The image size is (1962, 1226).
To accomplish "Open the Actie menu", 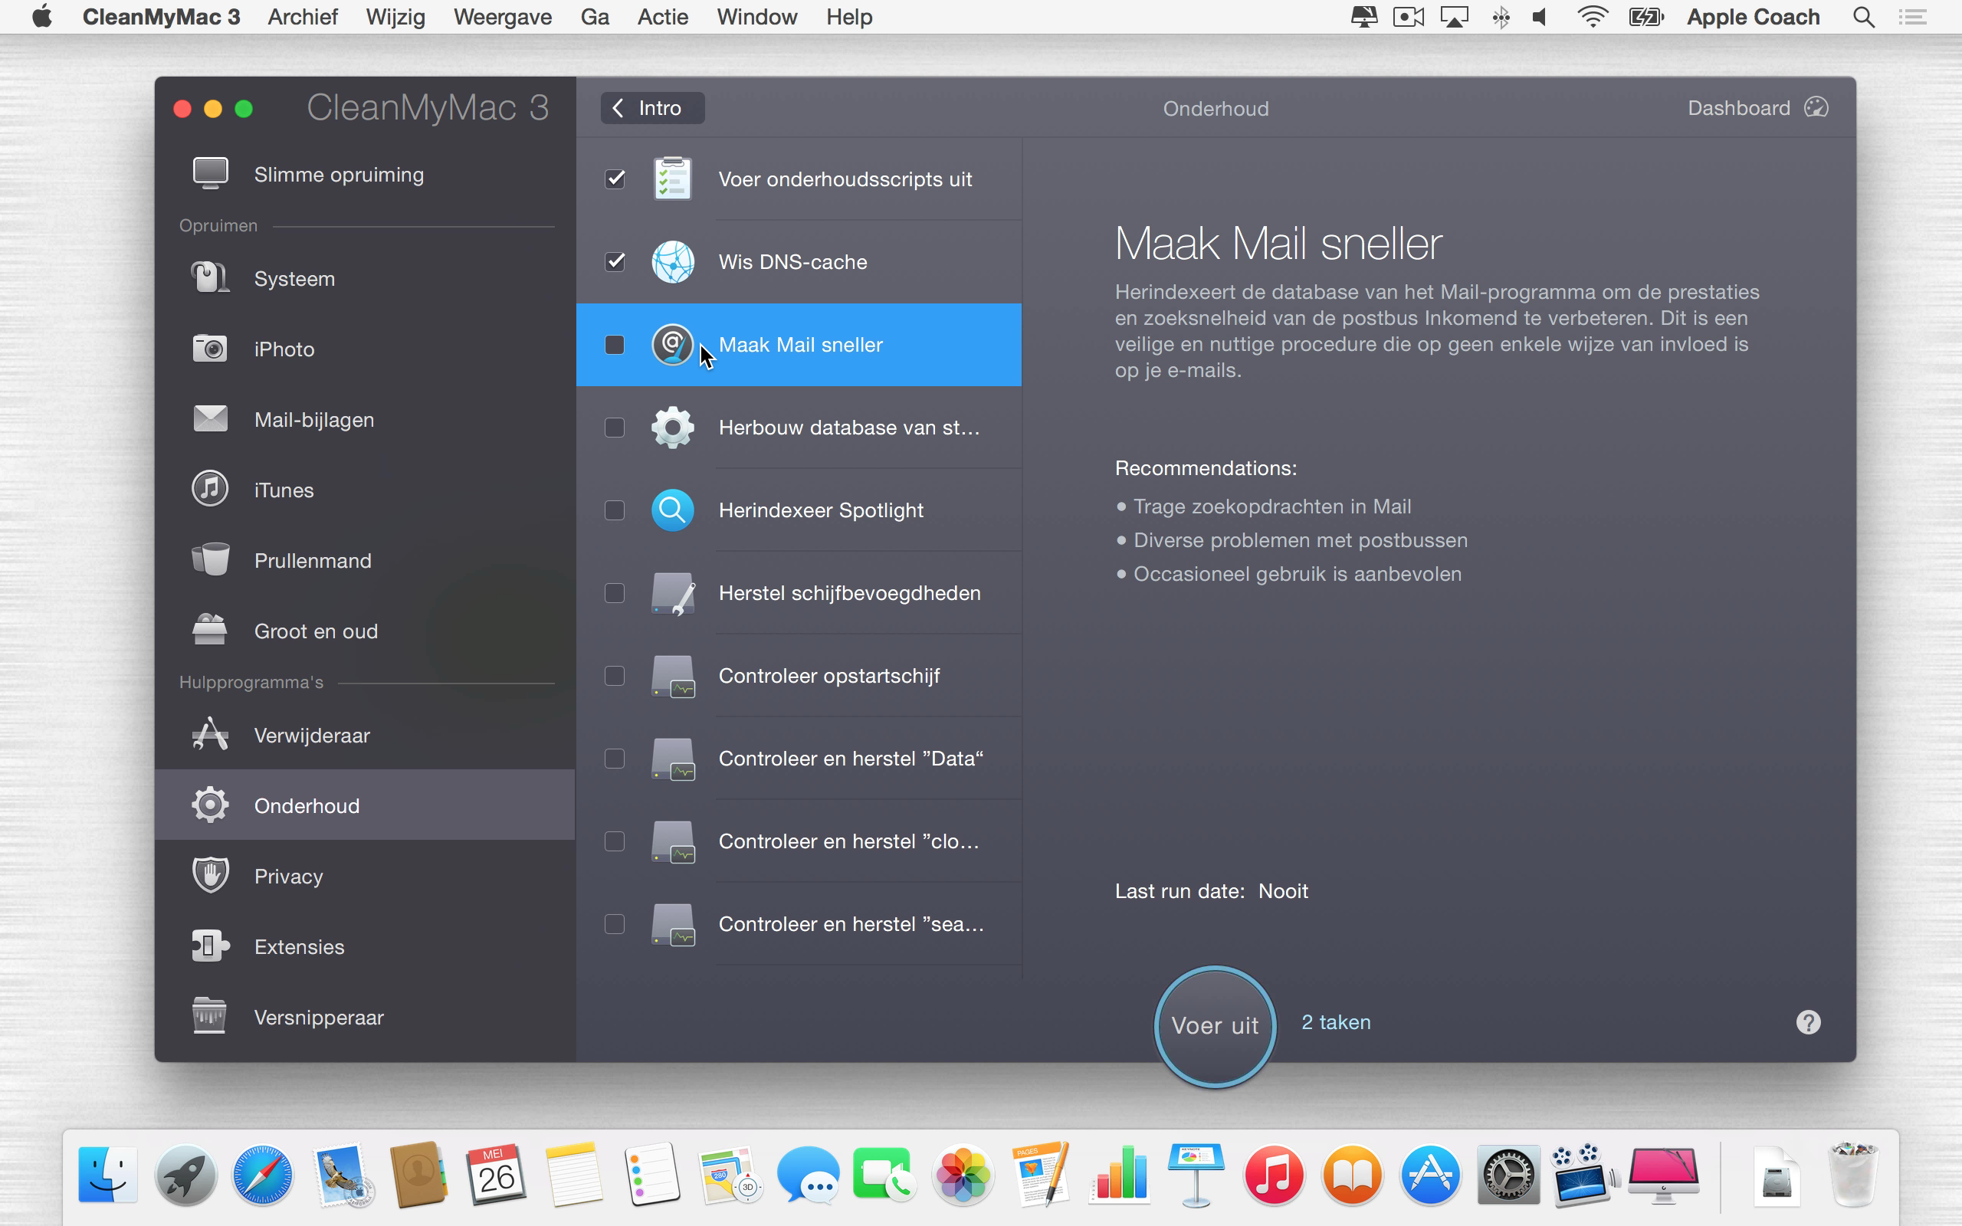I will coord(662,17).
